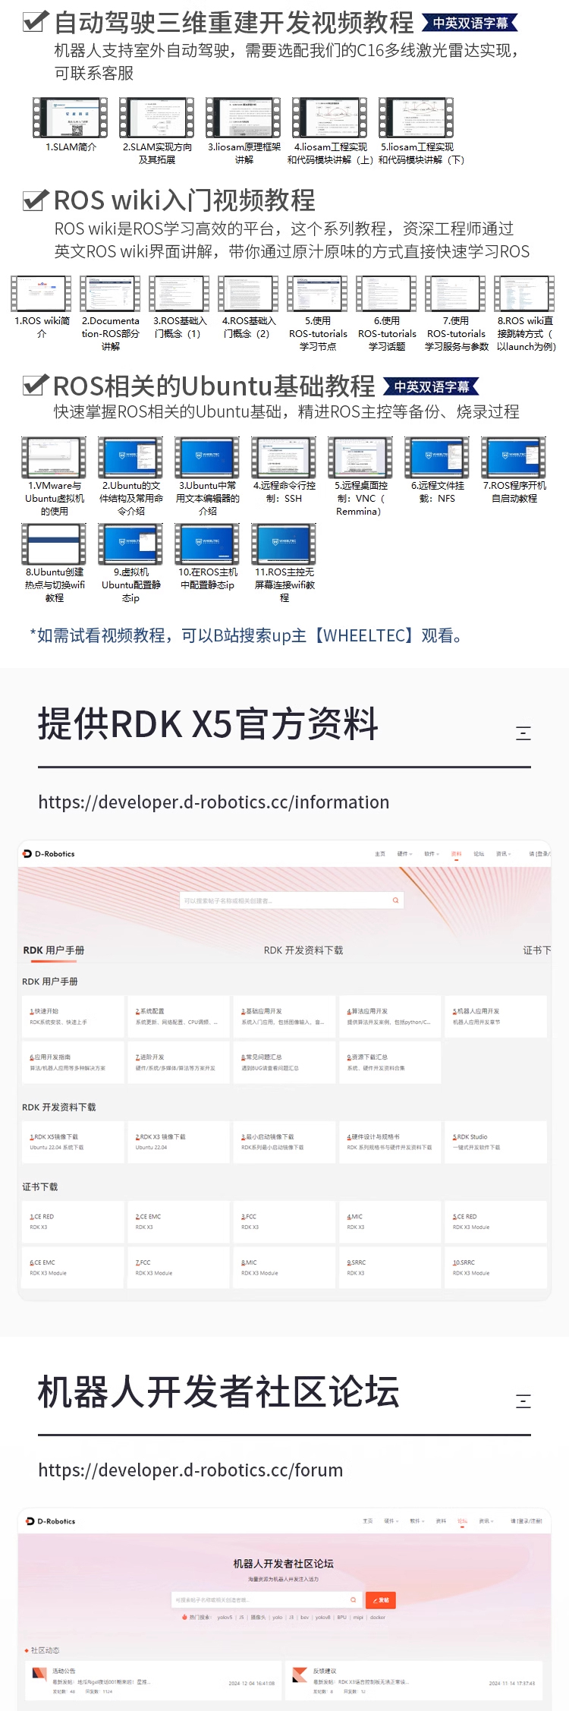Open the 4.liosam工程实现(上) video thumbnail
569x1711 pixels.
(x=330, y=118)
